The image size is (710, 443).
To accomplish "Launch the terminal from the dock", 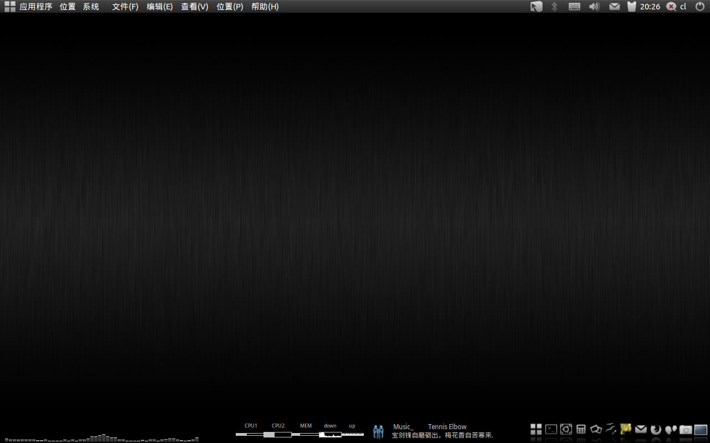I will [551, 429].
